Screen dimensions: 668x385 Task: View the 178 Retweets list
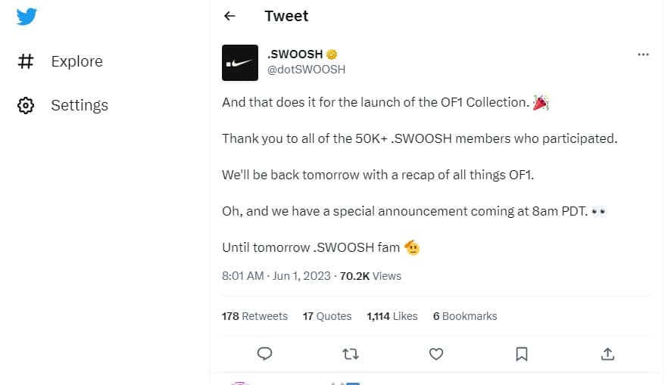click(x=254, y=316)
